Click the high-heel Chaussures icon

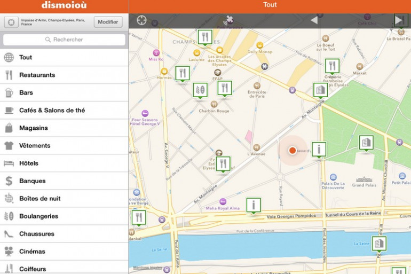(9, 234)
